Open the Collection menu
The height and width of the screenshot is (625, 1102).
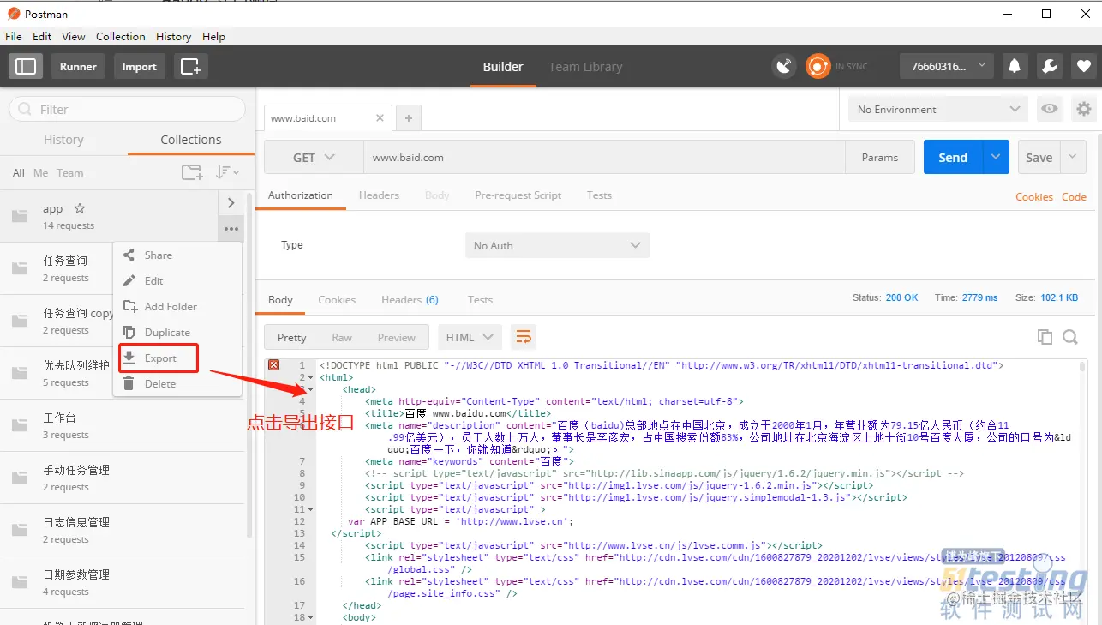[x=120, y=36]
